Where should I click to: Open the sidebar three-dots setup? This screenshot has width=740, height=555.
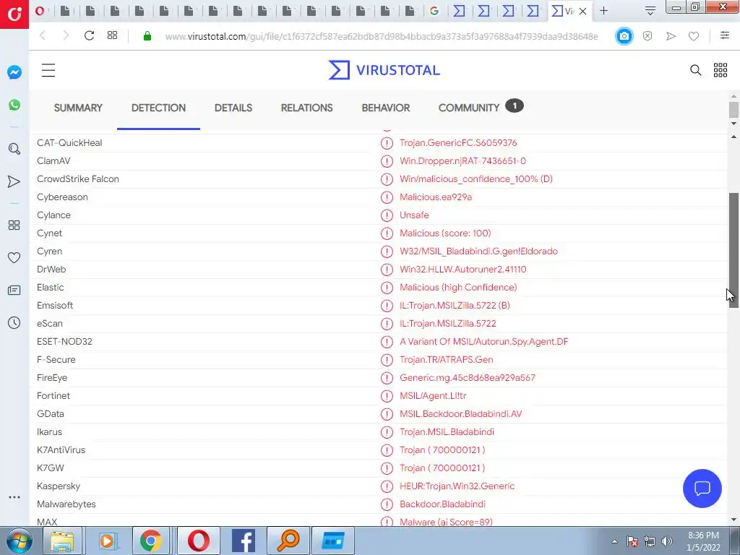tap(14, 497)
